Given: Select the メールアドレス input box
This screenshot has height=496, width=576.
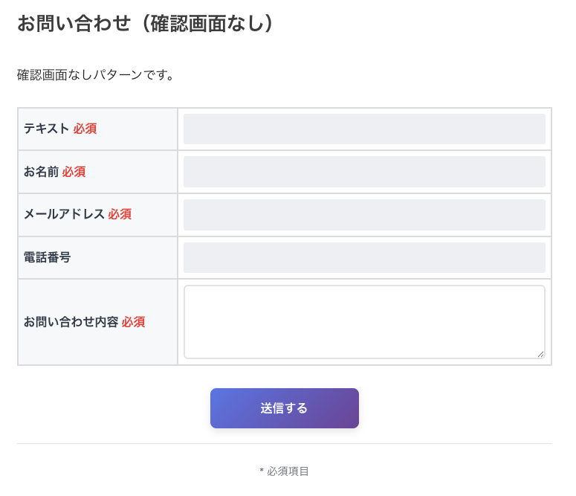Looking at the screenshot, I should coord(364,215).
